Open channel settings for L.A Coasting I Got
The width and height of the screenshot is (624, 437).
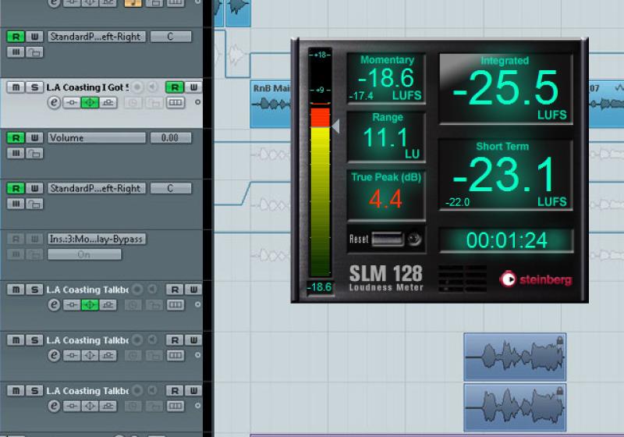click(54, 103)
